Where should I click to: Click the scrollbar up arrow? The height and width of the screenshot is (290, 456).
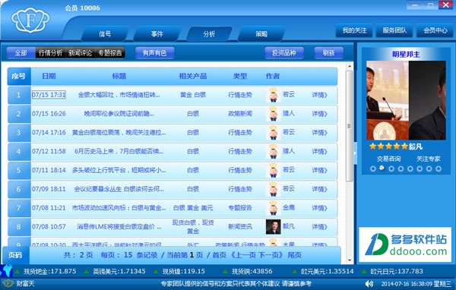pos(350,67)
